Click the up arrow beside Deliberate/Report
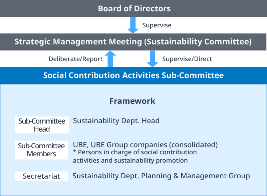The width and height of the screenshot is (267, 196). coord(110,59)
